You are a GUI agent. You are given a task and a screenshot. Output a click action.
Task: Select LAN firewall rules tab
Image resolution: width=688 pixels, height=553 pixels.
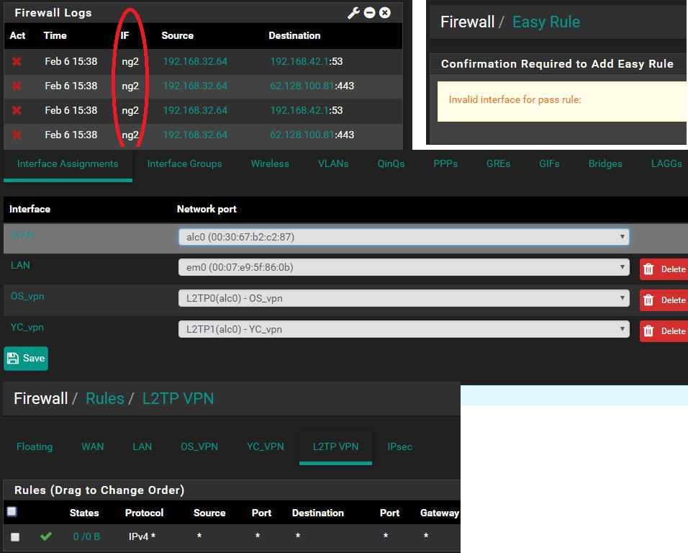point(142,446)
